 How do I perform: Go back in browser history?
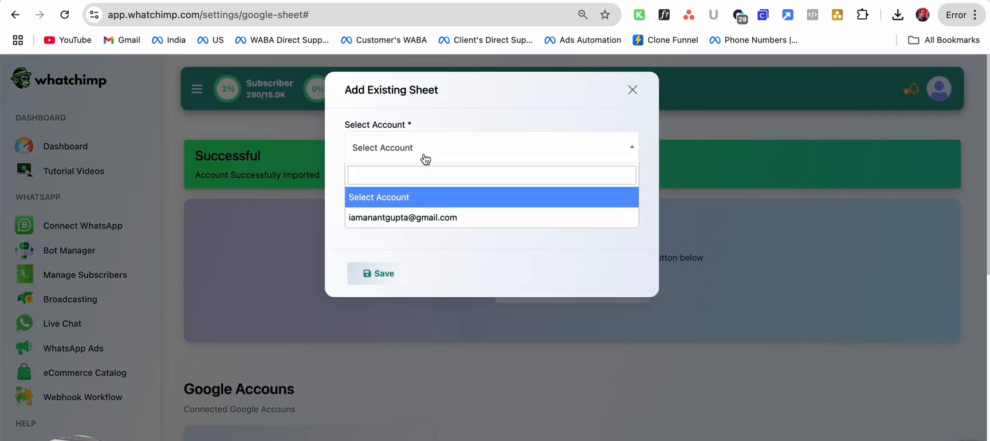(x=15, y=15)
